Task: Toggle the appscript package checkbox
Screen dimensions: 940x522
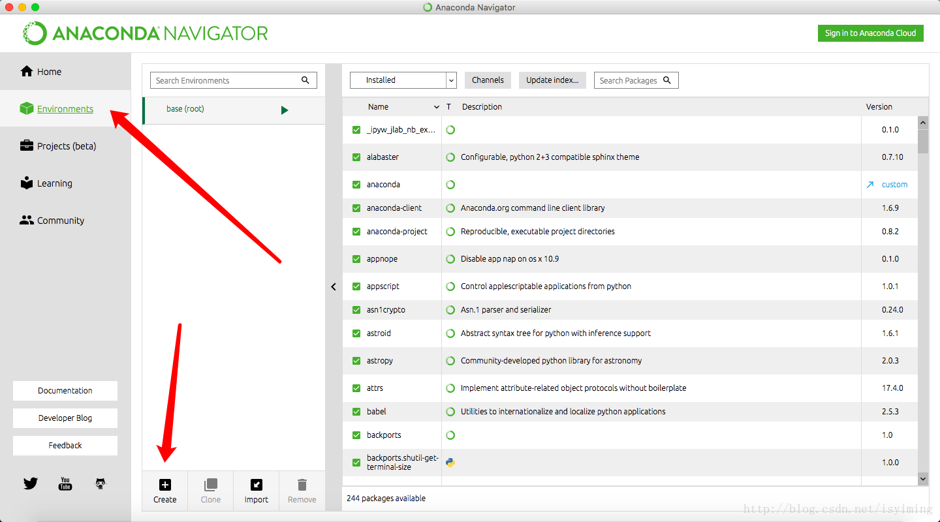Action: pyautogui.click(x=356, y=286)
